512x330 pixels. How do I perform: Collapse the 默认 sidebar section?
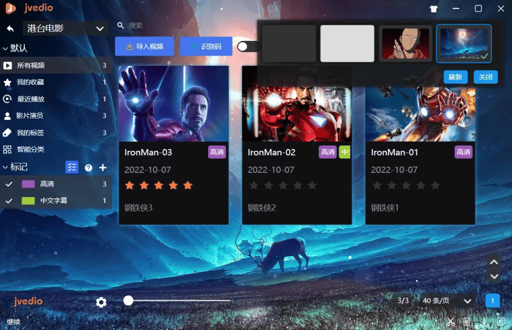[6, 48]
